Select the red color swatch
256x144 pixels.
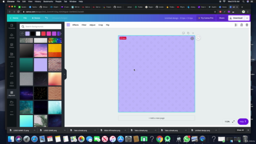pos(44,34)
